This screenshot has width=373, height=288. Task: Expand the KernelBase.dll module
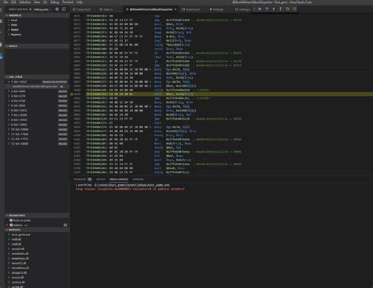coord(37,268)
